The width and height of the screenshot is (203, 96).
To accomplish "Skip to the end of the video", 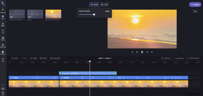I will [x=152, y=52].
